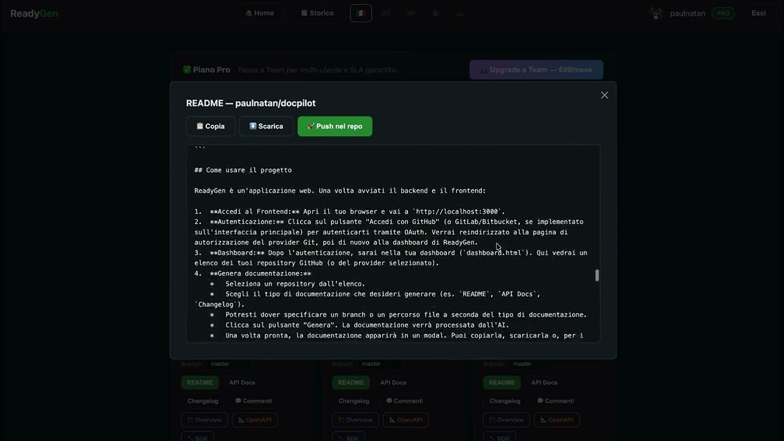Screen dimensions: 784x441
Task: Click the paulnatan username
Action: (x=688, y=13)
